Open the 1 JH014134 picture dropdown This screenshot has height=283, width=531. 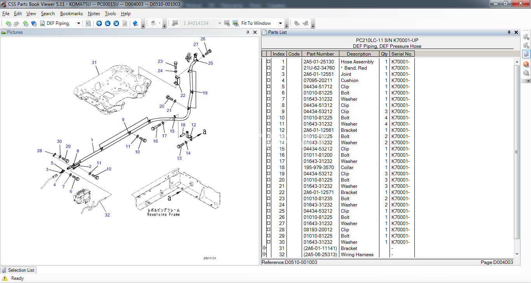[x=220, y=23]
